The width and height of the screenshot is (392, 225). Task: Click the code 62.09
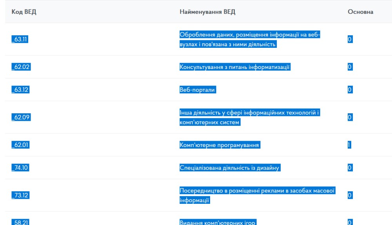[x=21, y=117]
